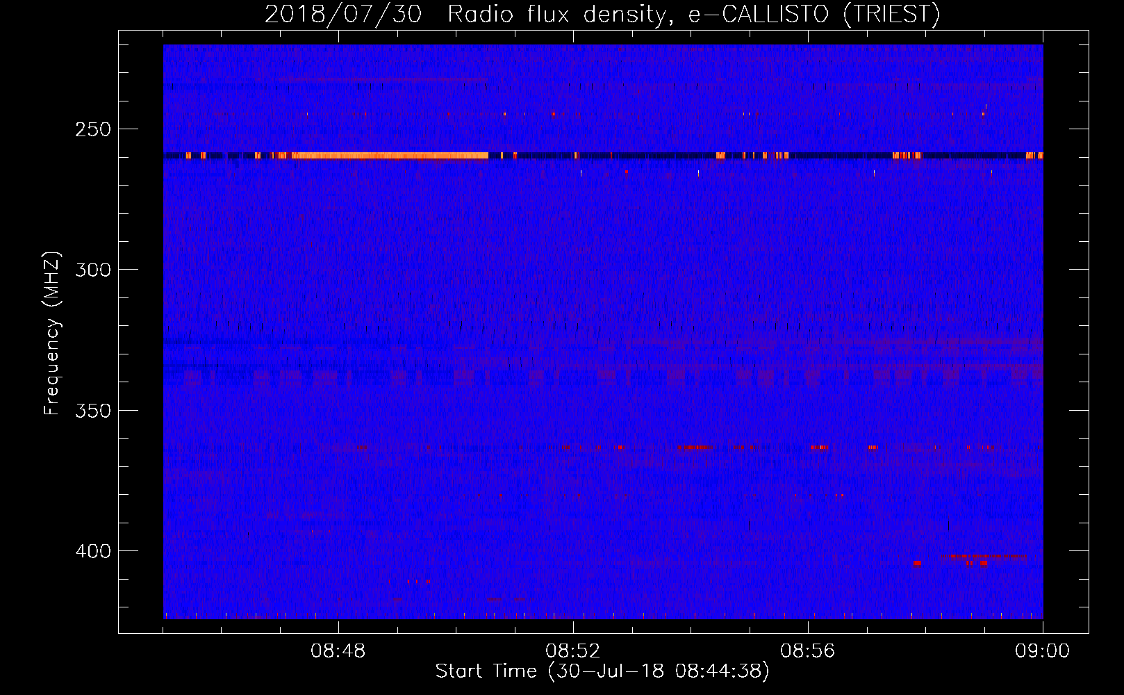1124x695 pixels.
Task: Click the plot title 'Radio flux density, e-CALLISTO (TRIEST)'
Action: pyautogui.click(x=693, y=14)
